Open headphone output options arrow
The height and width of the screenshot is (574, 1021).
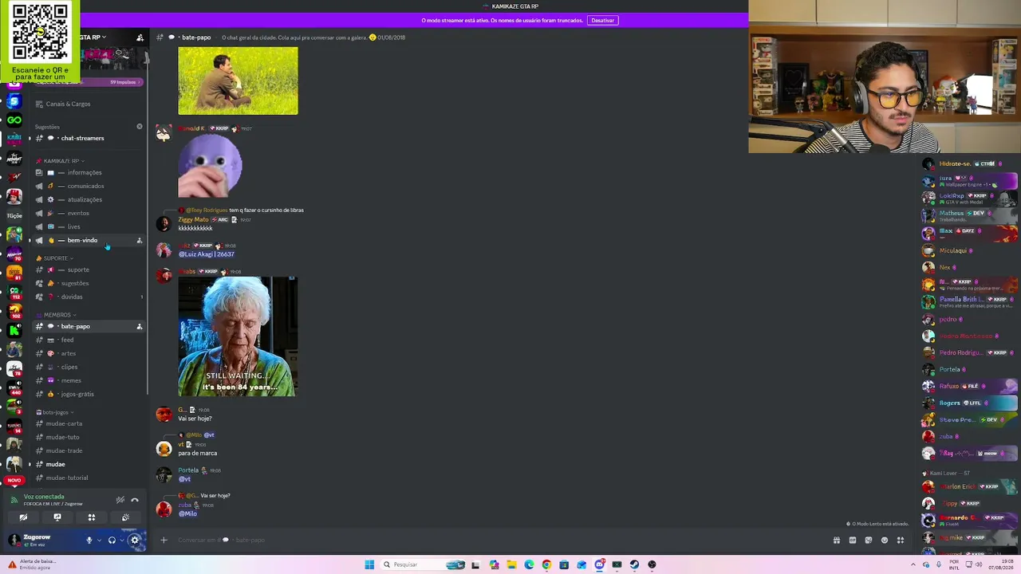point(121,540)
